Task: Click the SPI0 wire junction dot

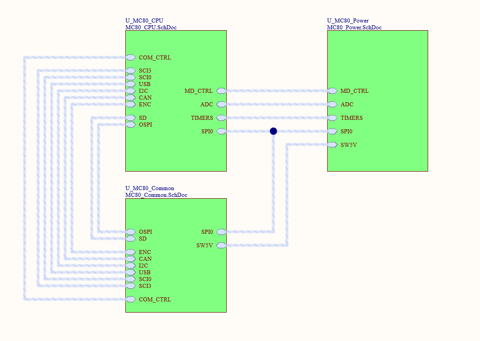Action: (x=274, y=131)
